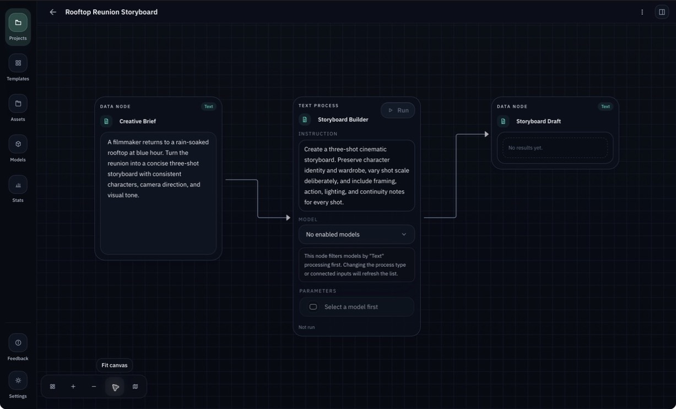
Task: Click the TEXT PROCESS header label
Action: (x=318, y=106)
